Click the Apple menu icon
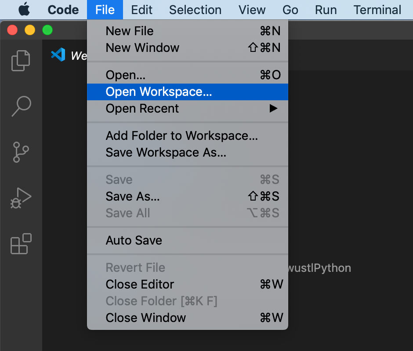Viewport: 413px width, 351px height. (24, 9)
